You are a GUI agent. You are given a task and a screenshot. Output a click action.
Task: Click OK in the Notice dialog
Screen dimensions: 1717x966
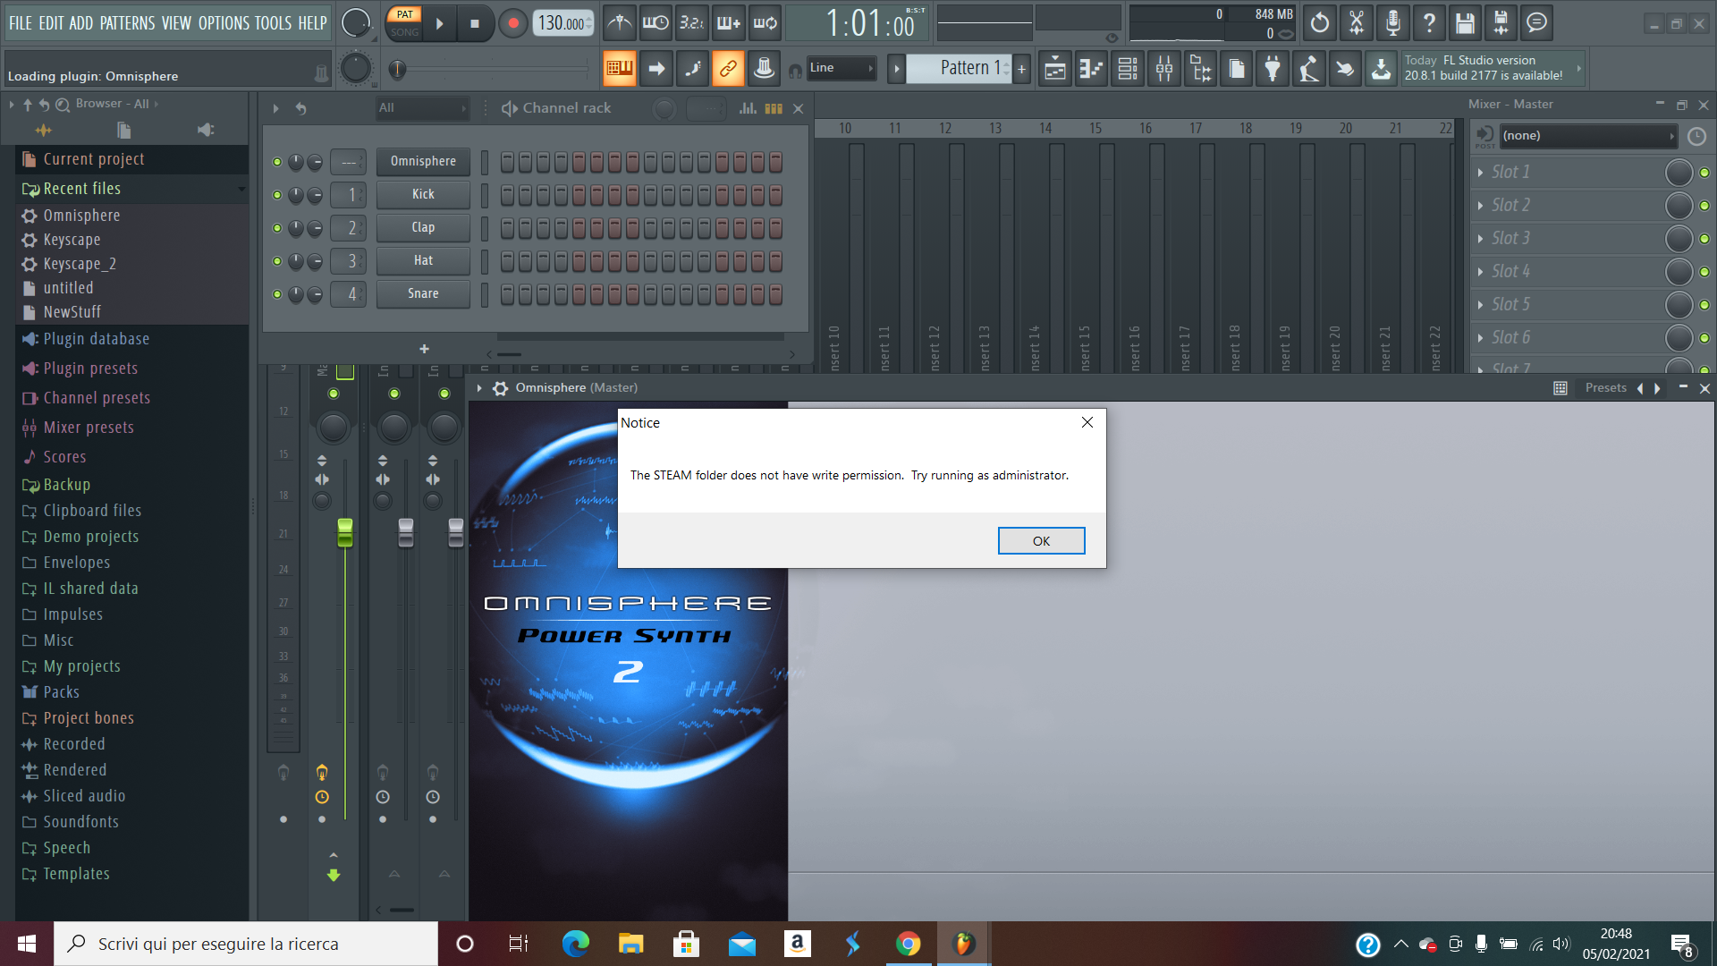click(x=1041, y=541)
